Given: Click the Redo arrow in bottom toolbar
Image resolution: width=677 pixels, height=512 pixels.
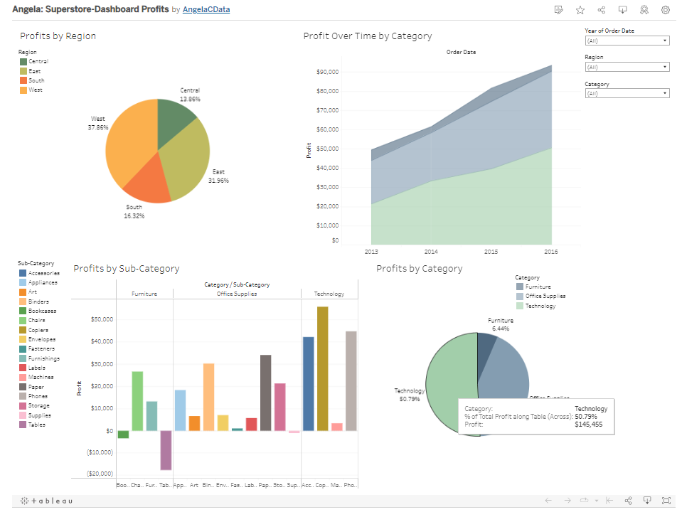Looking at the screenshot, I should [x=567, y=500].
